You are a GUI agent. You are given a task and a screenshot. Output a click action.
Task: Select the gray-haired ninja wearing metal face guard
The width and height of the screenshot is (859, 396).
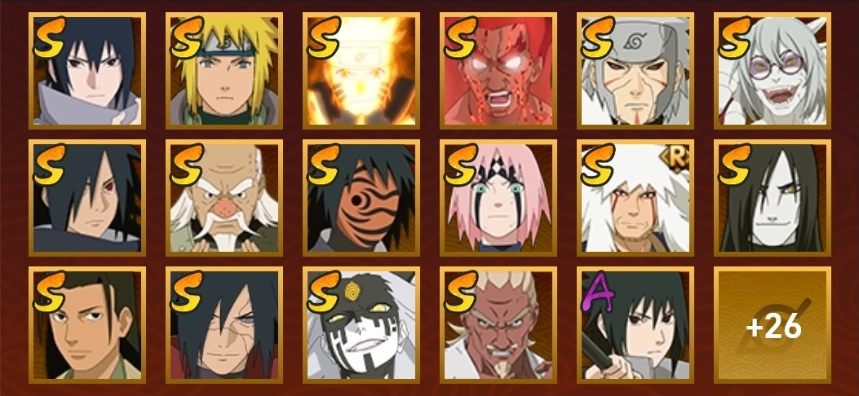click(x=635, y=71)
